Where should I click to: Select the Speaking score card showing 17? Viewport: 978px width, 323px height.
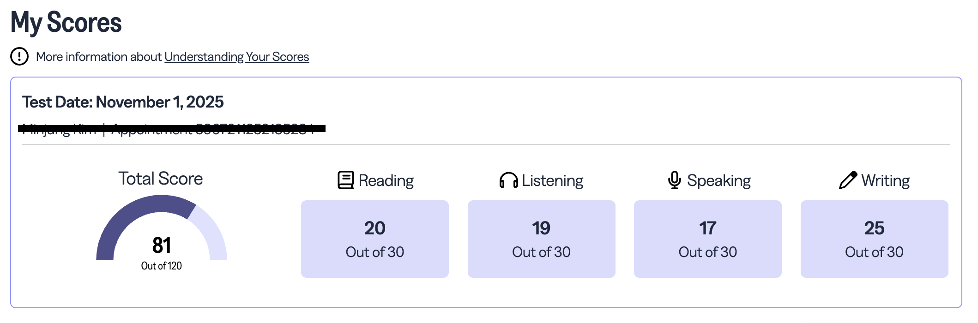707,239
